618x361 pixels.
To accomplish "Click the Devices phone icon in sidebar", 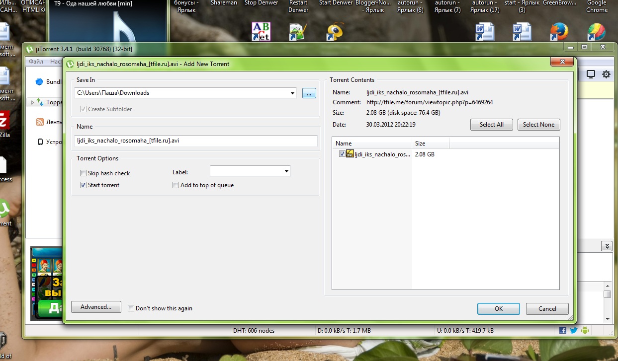I will click(x=40, y=142).
